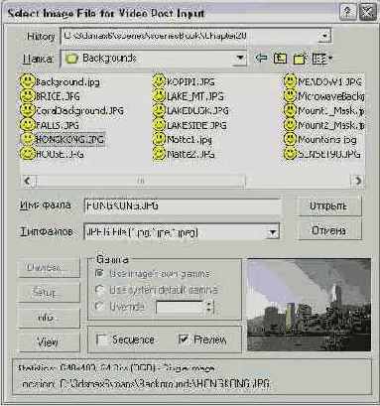Select the file name FALLS.JPG
Image resolution: width=380 pixels, height=406 pixels.
click(58, 125)
